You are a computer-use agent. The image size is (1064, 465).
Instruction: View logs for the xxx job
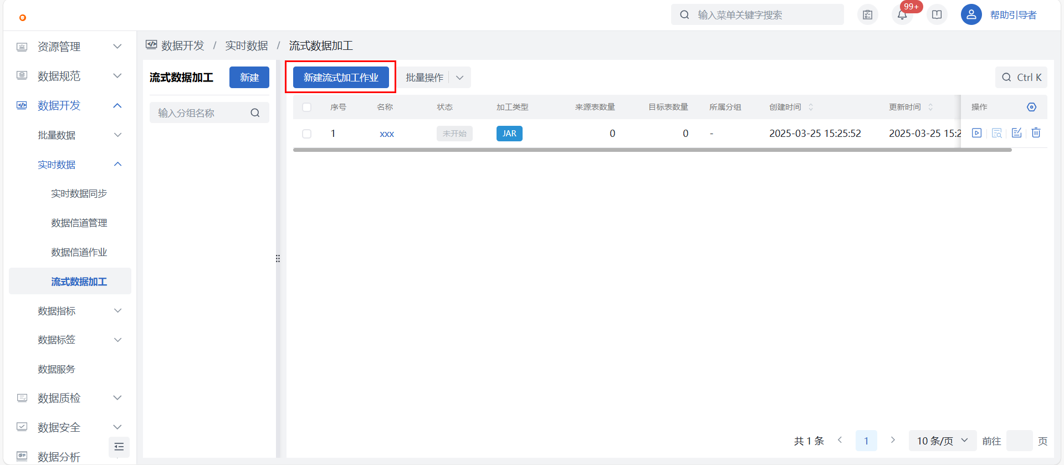pyautogui.click(x=996, y=133)
